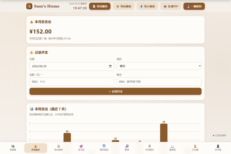Click the 本月总支出 heading
This screenshot has width=231, height=154.
click(43, 22)
